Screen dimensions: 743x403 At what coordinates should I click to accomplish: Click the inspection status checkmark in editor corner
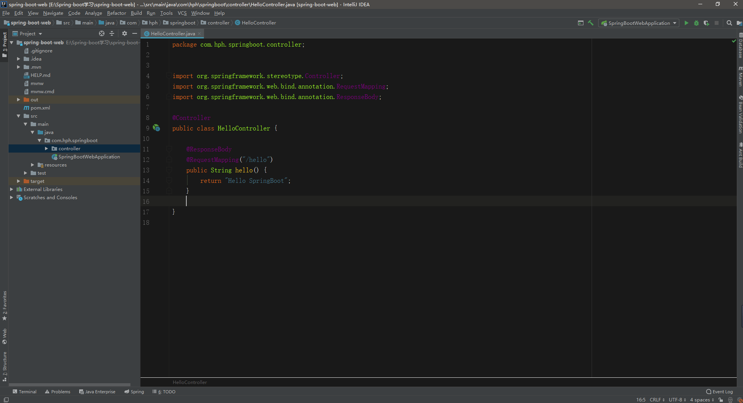click(x=734, y=41)
